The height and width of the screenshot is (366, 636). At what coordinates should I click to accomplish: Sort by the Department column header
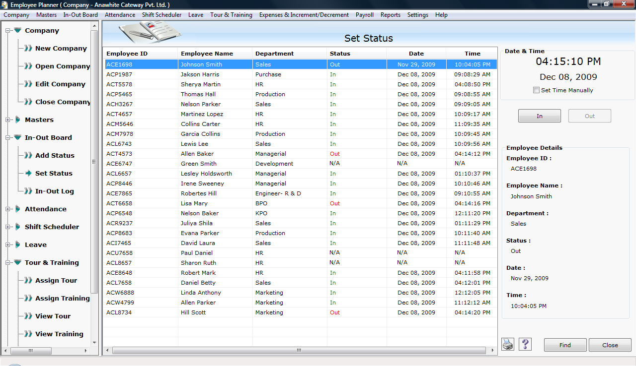[x=274, y=54]
